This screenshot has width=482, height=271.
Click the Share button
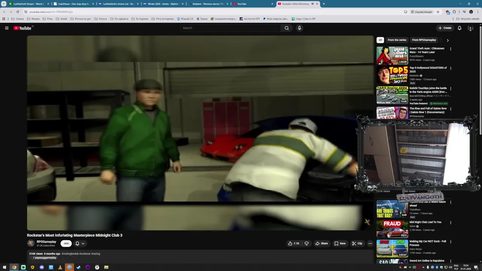coord(322,244)
